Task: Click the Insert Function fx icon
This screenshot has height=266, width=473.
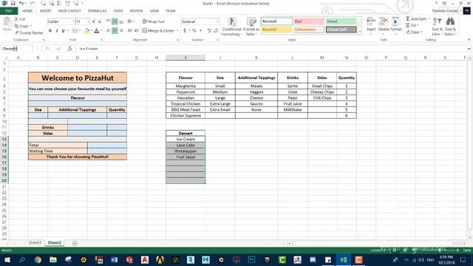Action: pos(69,49)
